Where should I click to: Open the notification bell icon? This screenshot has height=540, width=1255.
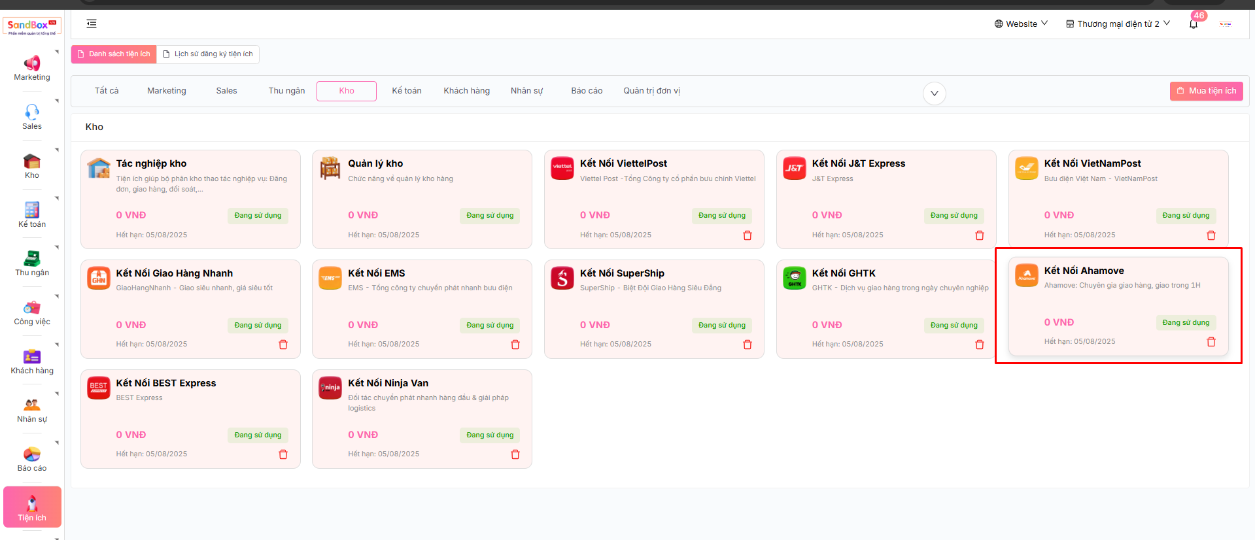point(1194,24)
